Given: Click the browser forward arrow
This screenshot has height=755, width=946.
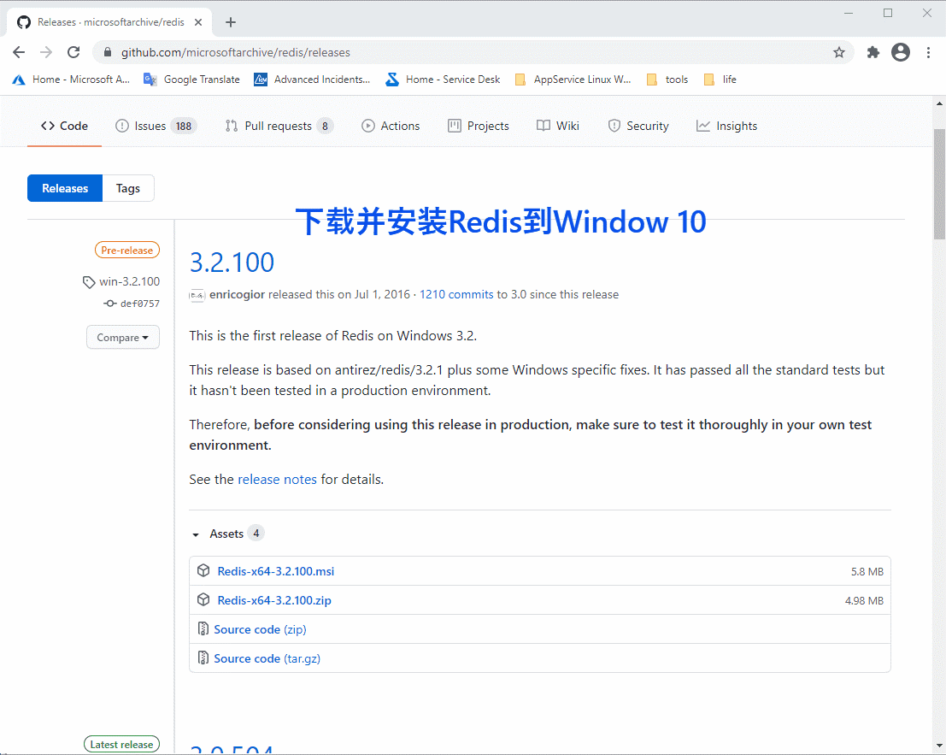Looking at the screenshot, I should pyautogui.click(x=46, y=52).
